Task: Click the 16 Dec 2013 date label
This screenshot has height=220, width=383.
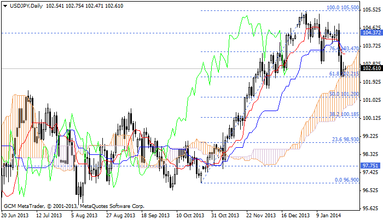Action: [x=295, y=216]
